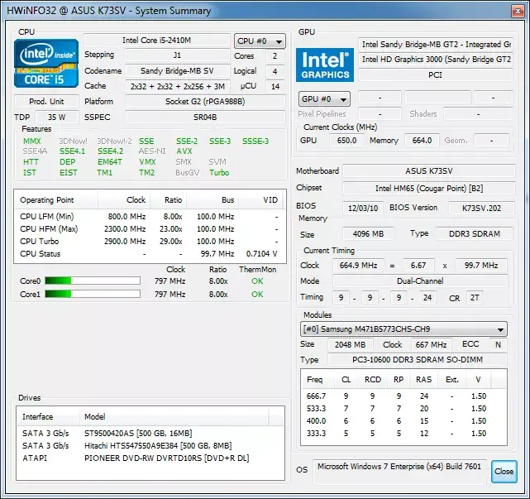This screenshot has width=530, height=499.
Task: Click the memory clock 664.9 MHz field
Action: (358, 266)
